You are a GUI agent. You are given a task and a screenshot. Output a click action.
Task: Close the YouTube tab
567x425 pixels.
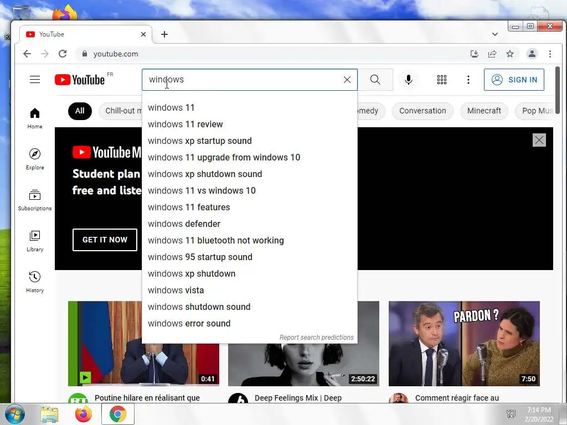click(x=143, y=34)
